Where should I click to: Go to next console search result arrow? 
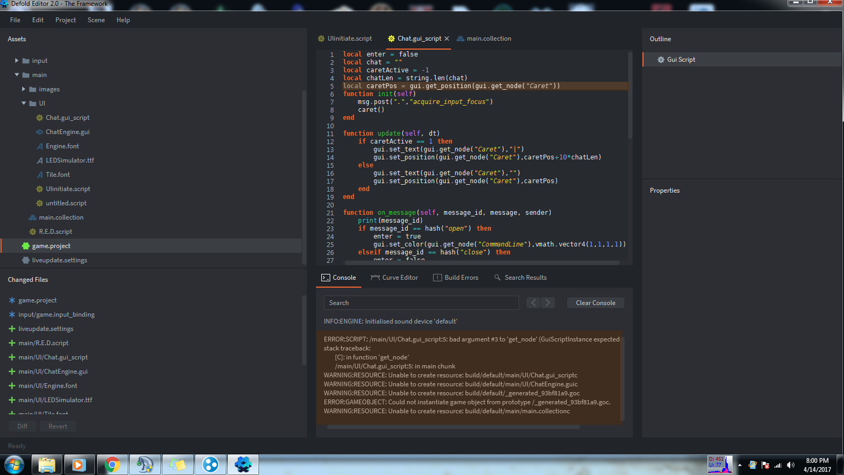[548, 302]
